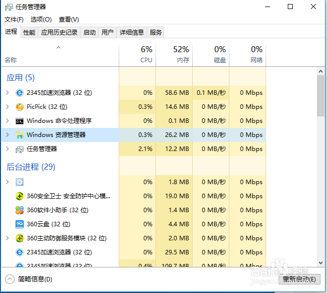Expand the unnamed gear process row
Screen dimensions: 327x293
(x=8, y=182)
